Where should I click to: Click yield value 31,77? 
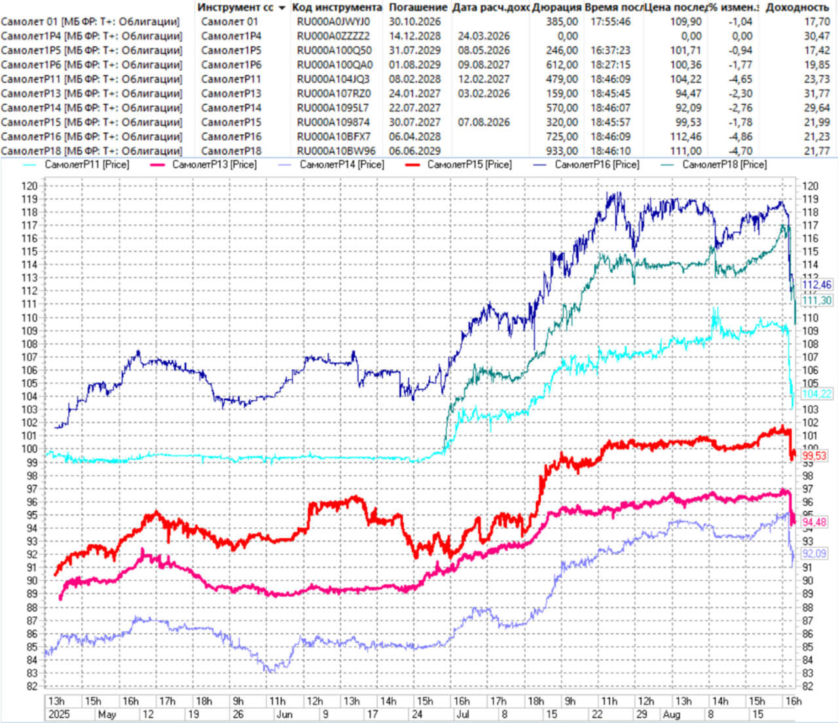[817, 94]
